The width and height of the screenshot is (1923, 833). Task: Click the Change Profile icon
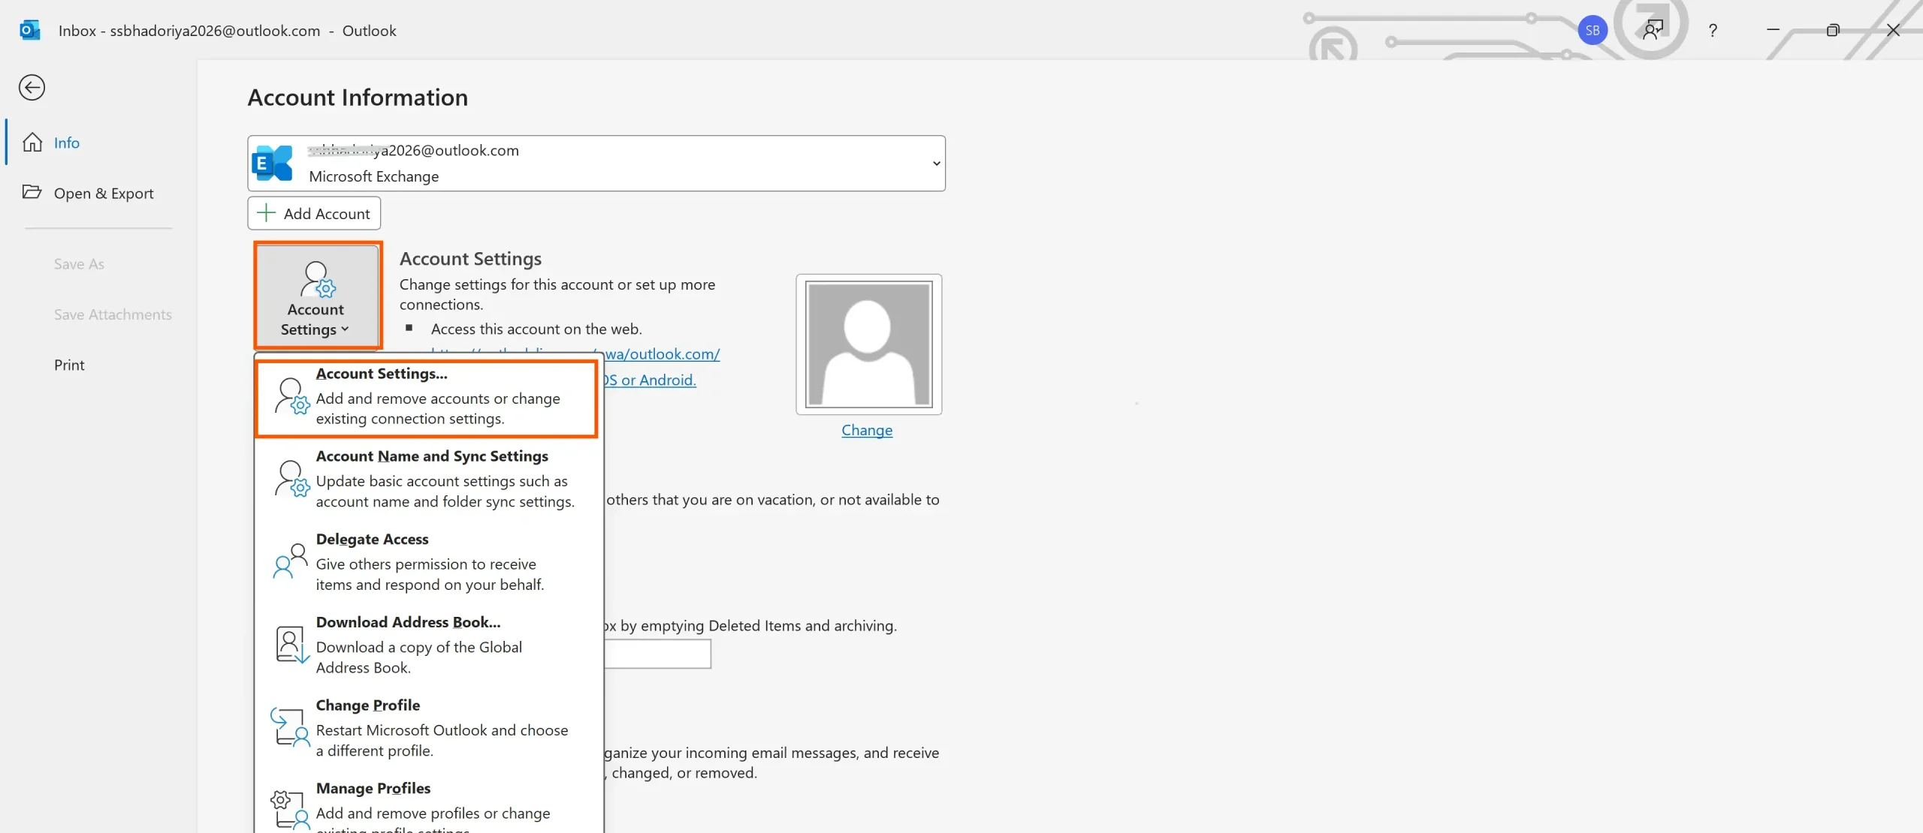pyautogui.click(x=290, y=727)
